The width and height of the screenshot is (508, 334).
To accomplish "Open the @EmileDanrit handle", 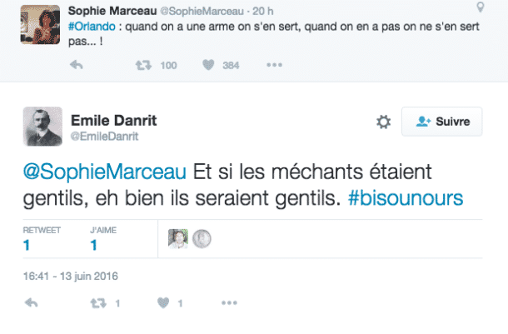I will click(103, 135).
